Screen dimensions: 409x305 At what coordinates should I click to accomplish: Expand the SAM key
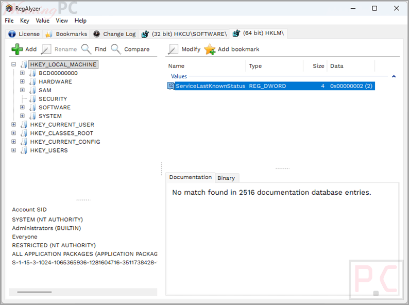(22, 90)
